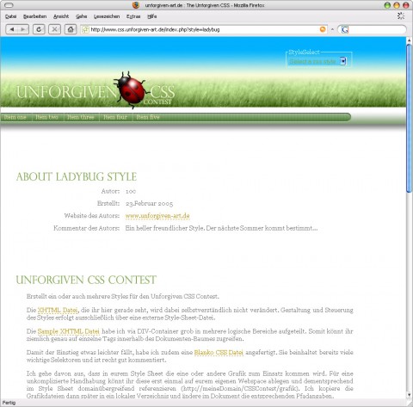Reload the page with the refresh icon
The width and height of the screenshot is (413, 407).
click(x=39, y=29)
